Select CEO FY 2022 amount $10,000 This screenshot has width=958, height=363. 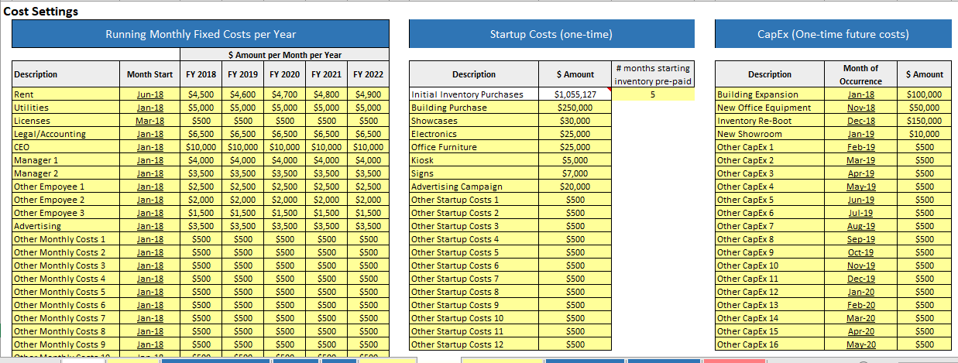click(x=368, y=147)
